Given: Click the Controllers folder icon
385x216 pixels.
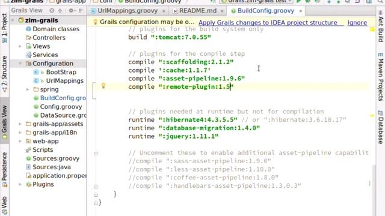Looking at the screenshot, I should (x=28, y=37).
